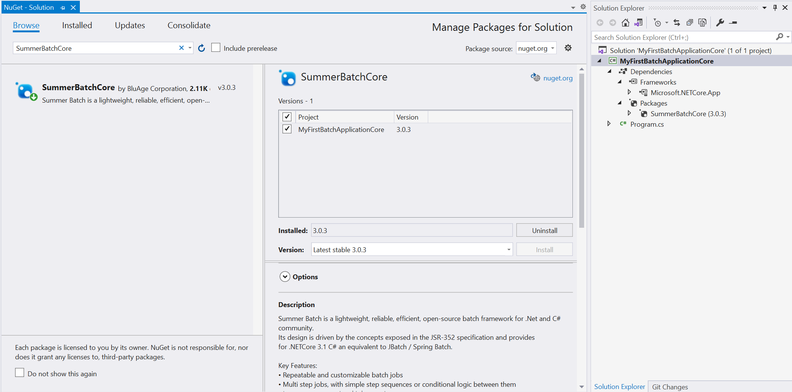Expand the Options section chevron
792x392 pixels.
[x=285, y=277]
